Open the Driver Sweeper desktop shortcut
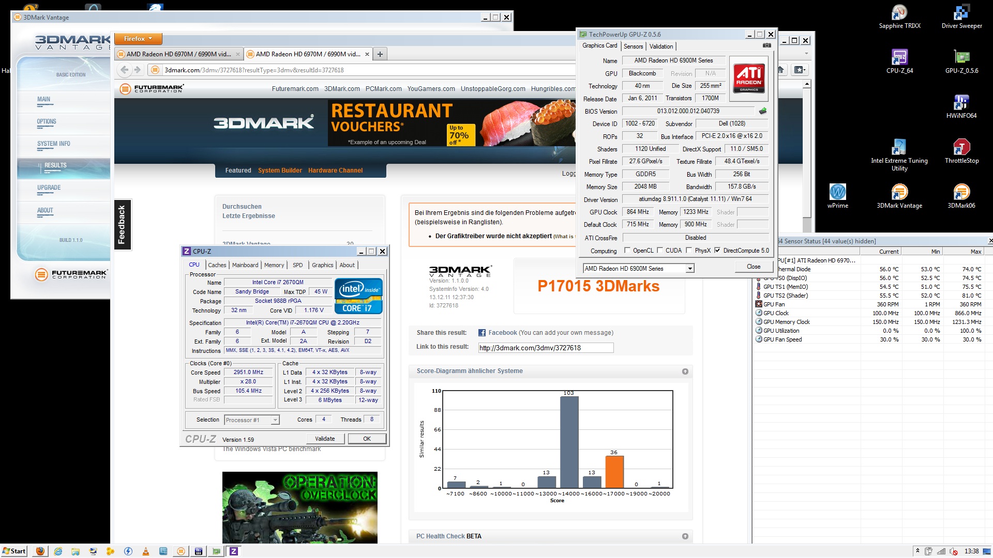This screenshot has height=558, width=993. click(961, 17)
